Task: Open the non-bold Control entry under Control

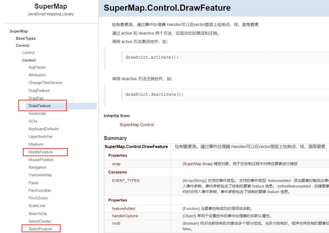Action: coord(28,53)
